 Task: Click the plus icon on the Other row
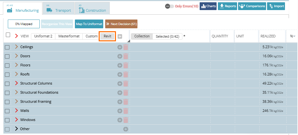pos(126,129)
